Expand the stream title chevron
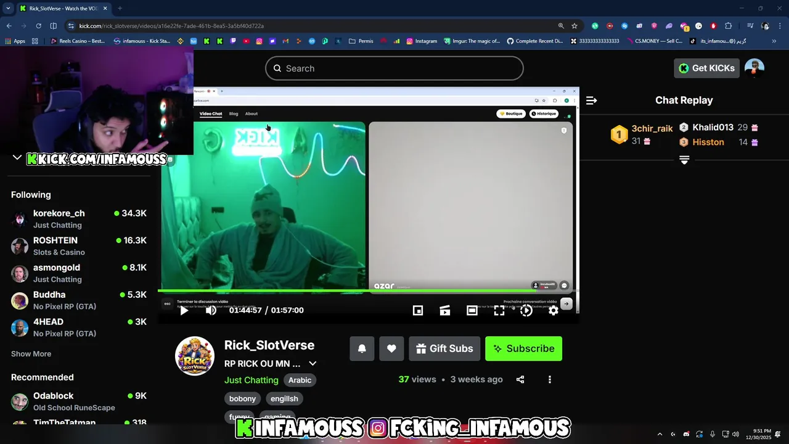 313,364
